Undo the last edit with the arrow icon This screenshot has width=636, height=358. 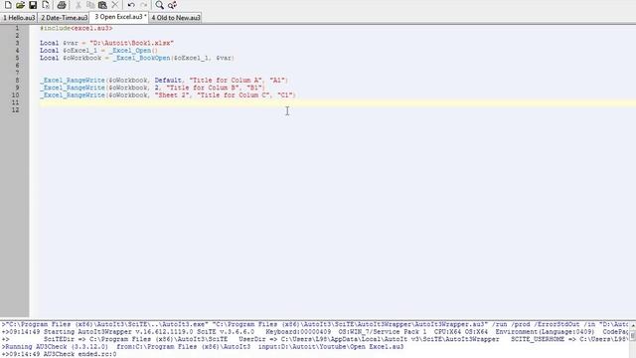(131, 5)
